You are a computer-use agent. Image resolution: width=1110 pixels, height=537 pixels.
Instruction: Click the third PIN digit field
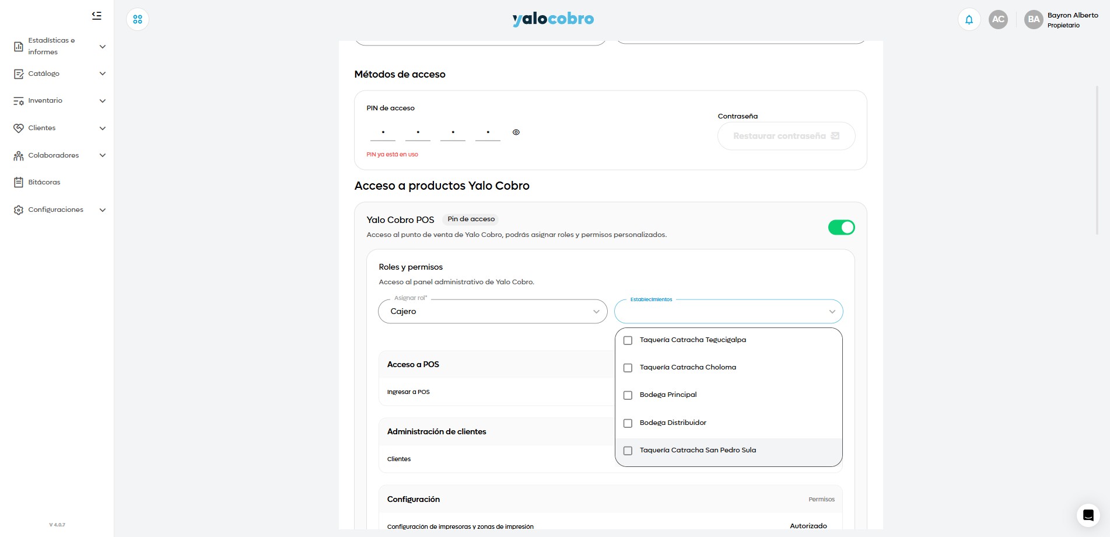453,132
